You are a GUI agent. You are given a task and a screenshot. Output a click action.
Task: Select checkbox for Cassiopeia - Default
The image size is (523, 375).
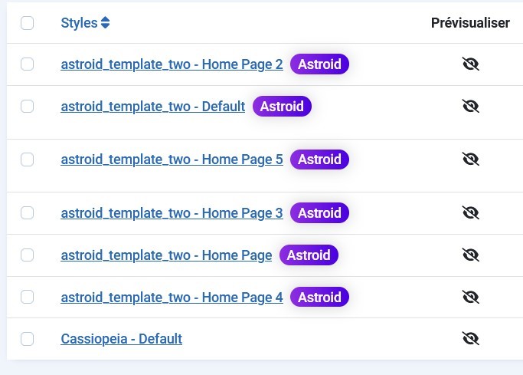pos(27,339)
